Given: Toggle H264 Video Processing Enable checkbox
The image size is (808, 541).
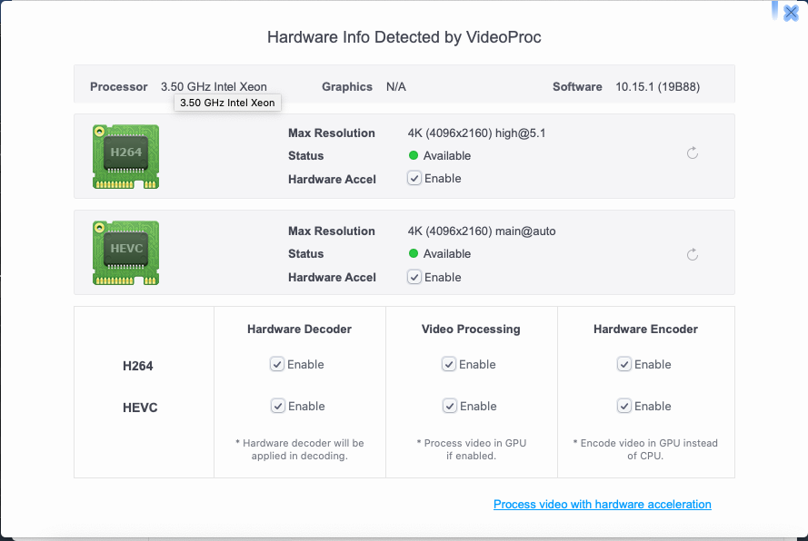Looking at the screenshot, I should 449,364.
